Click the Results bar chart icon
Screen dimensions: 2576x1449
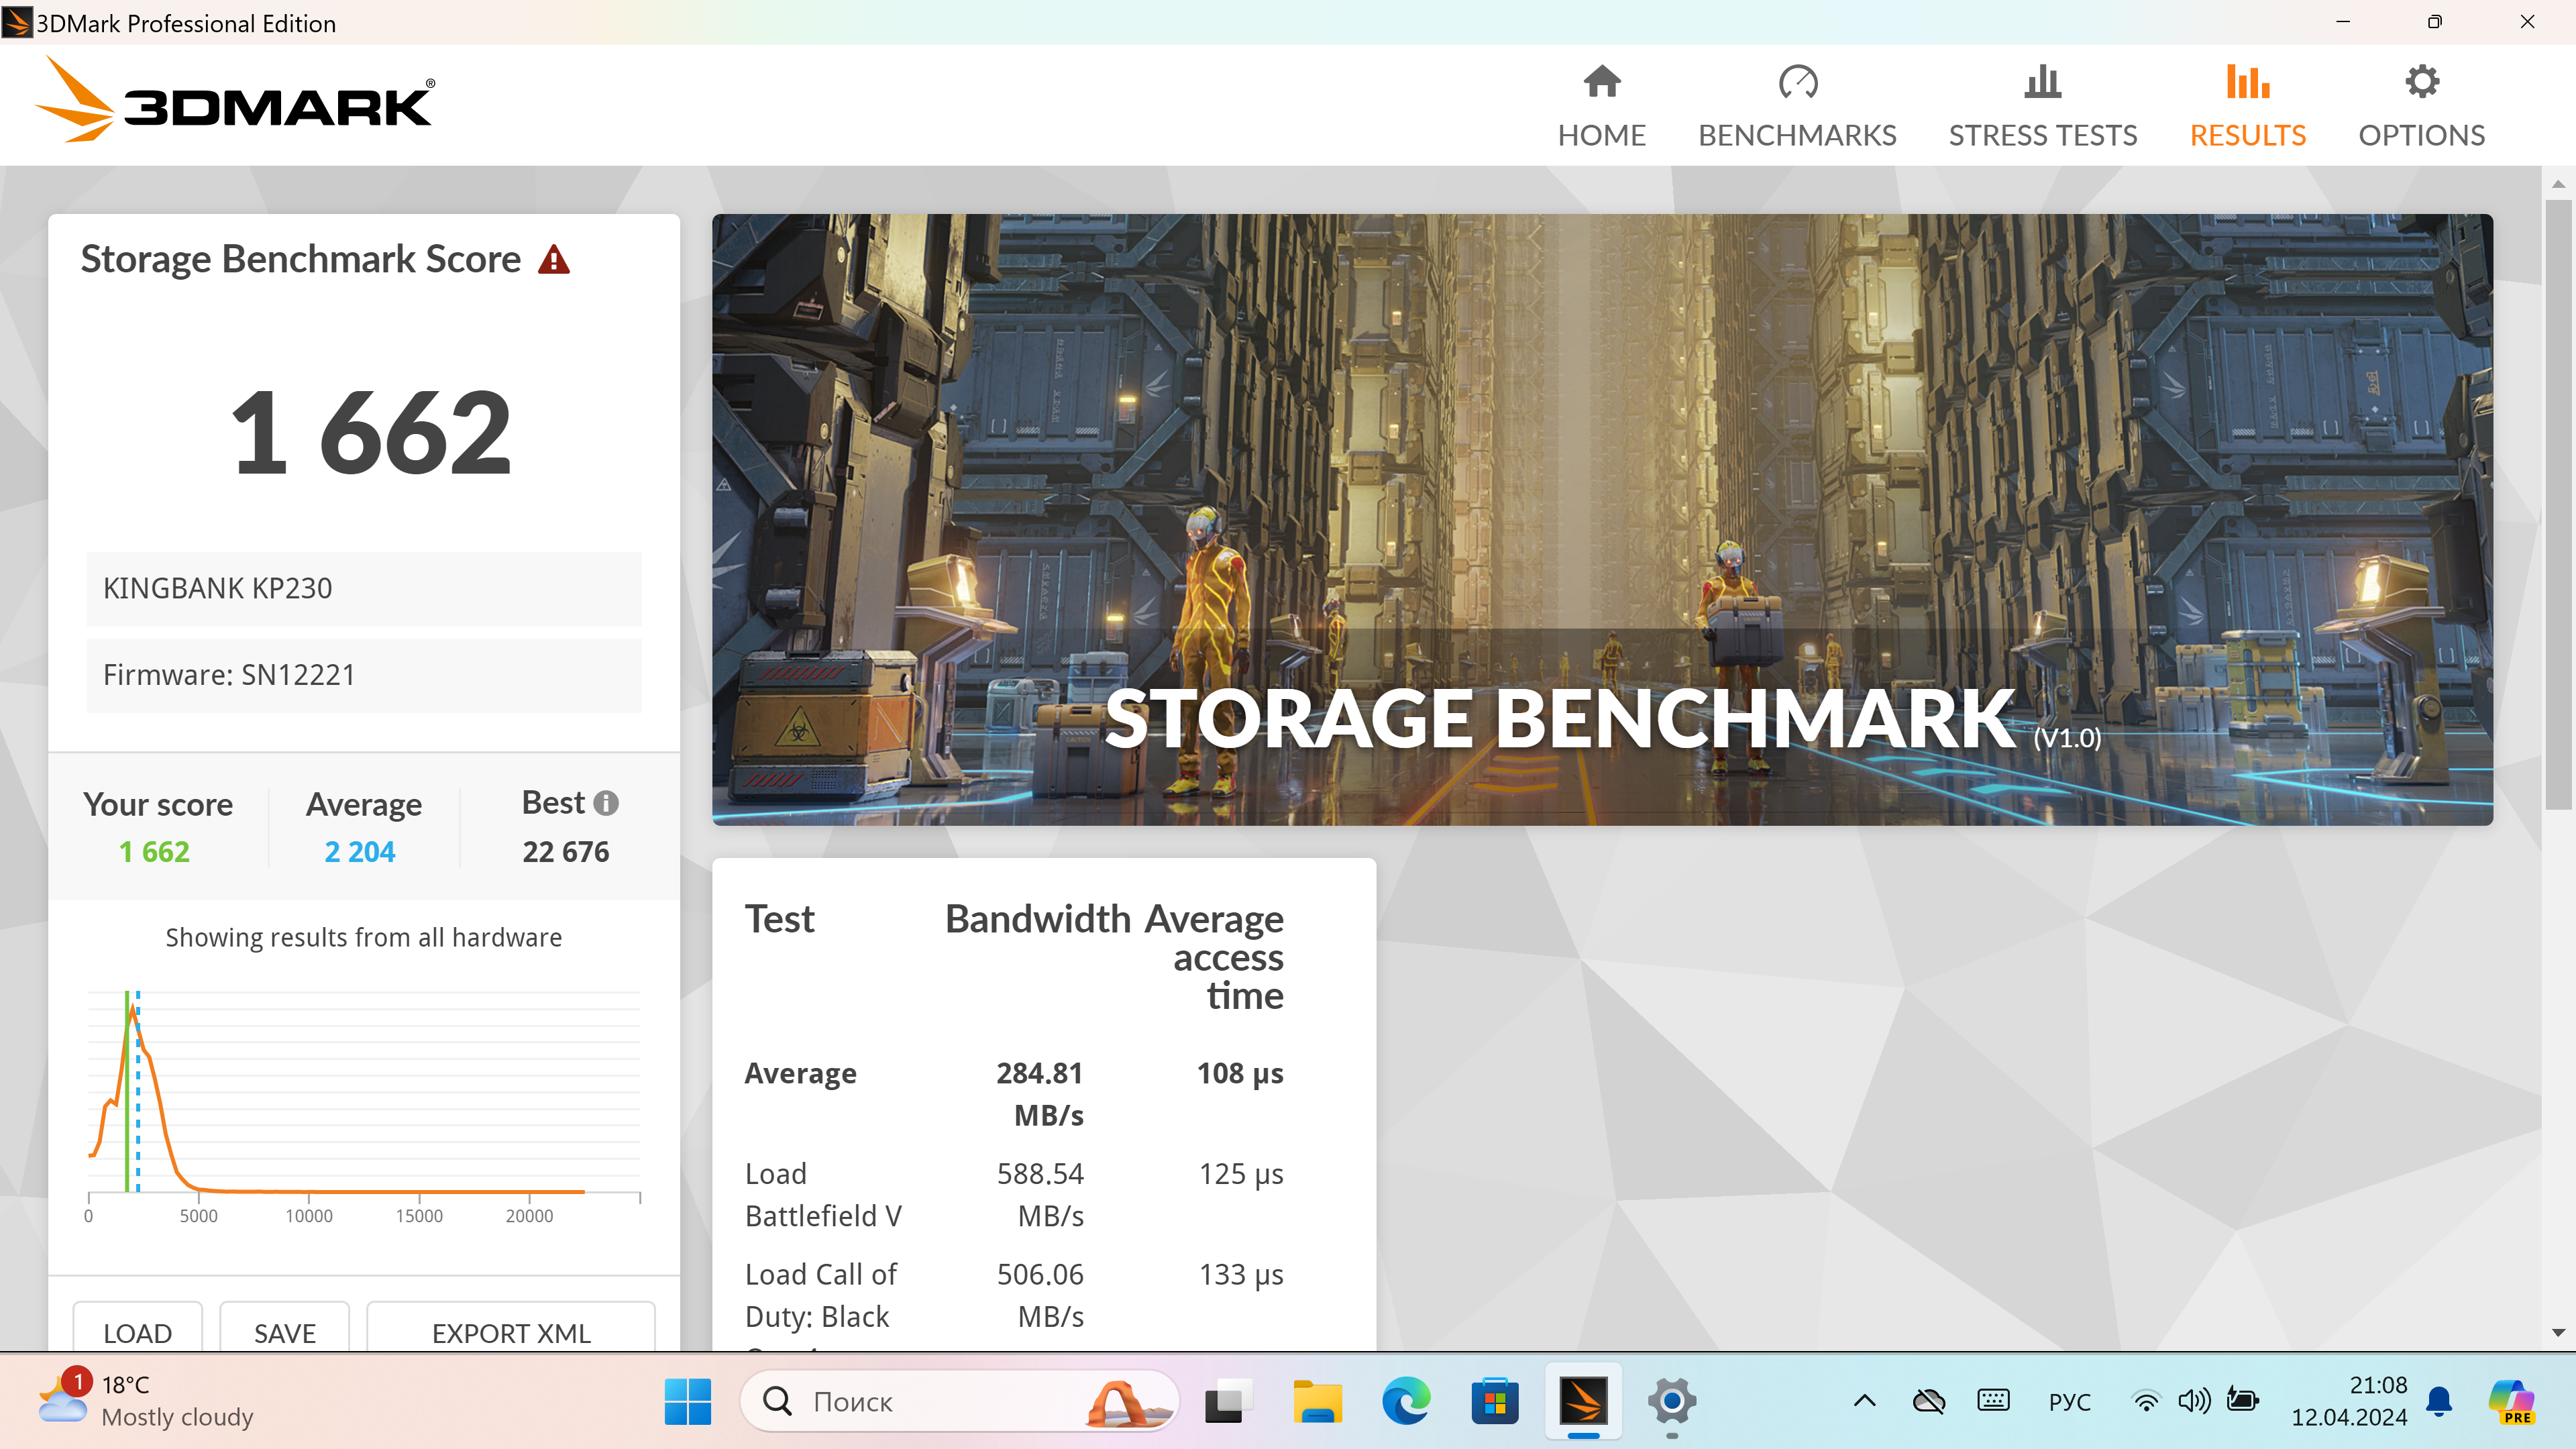pyautogui.click(x=2247, y=82)
